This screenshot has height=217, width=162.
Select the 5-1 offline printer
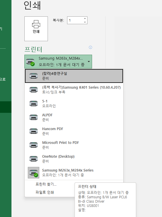click(x=74, y=104)
